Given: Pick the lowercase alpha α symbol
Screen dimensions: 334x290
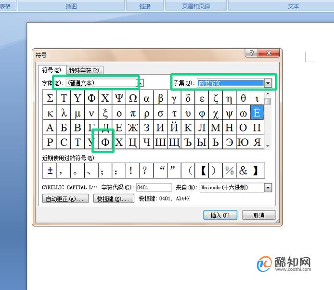Looking at the screenshot, I should [147, 98].
